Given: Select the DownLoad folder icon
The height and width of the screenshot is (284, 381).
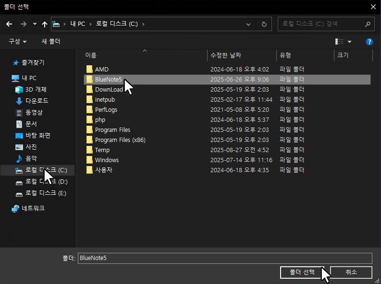Looking at the screenshot, I should [x=89, y=90].
